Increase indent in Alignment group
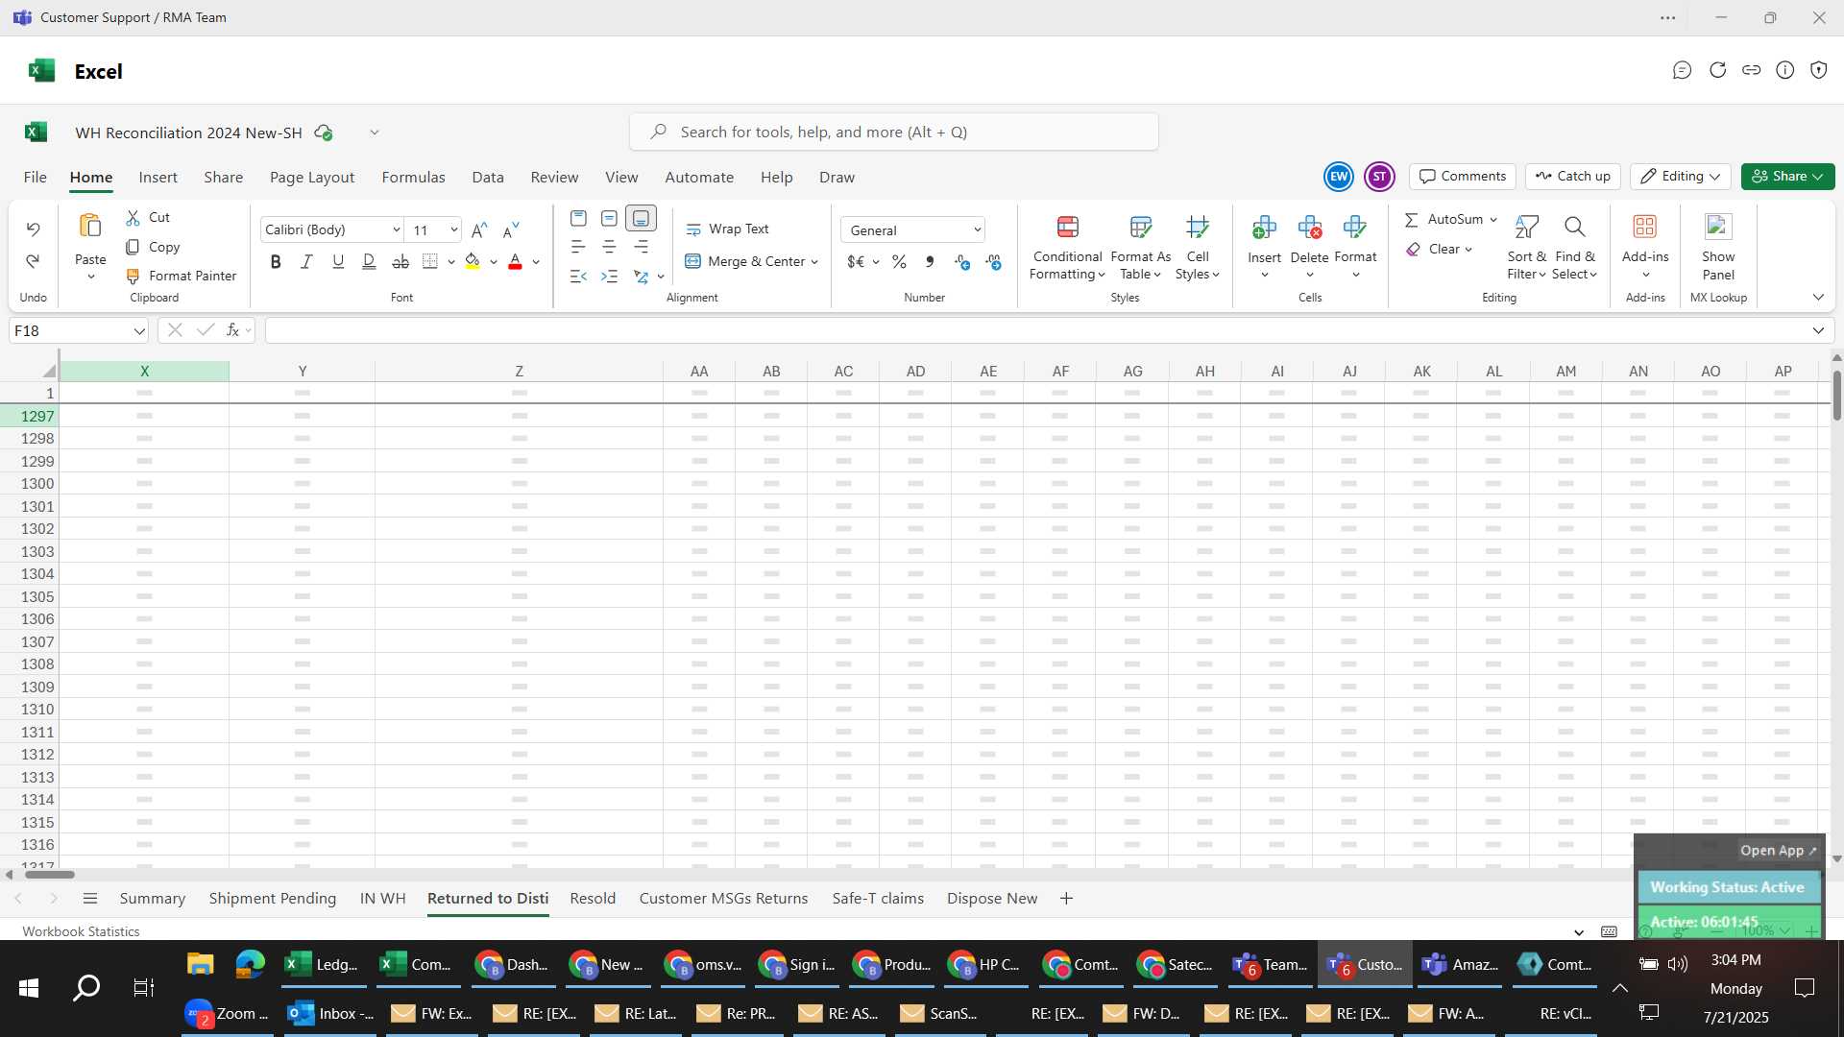 point(609,277)
